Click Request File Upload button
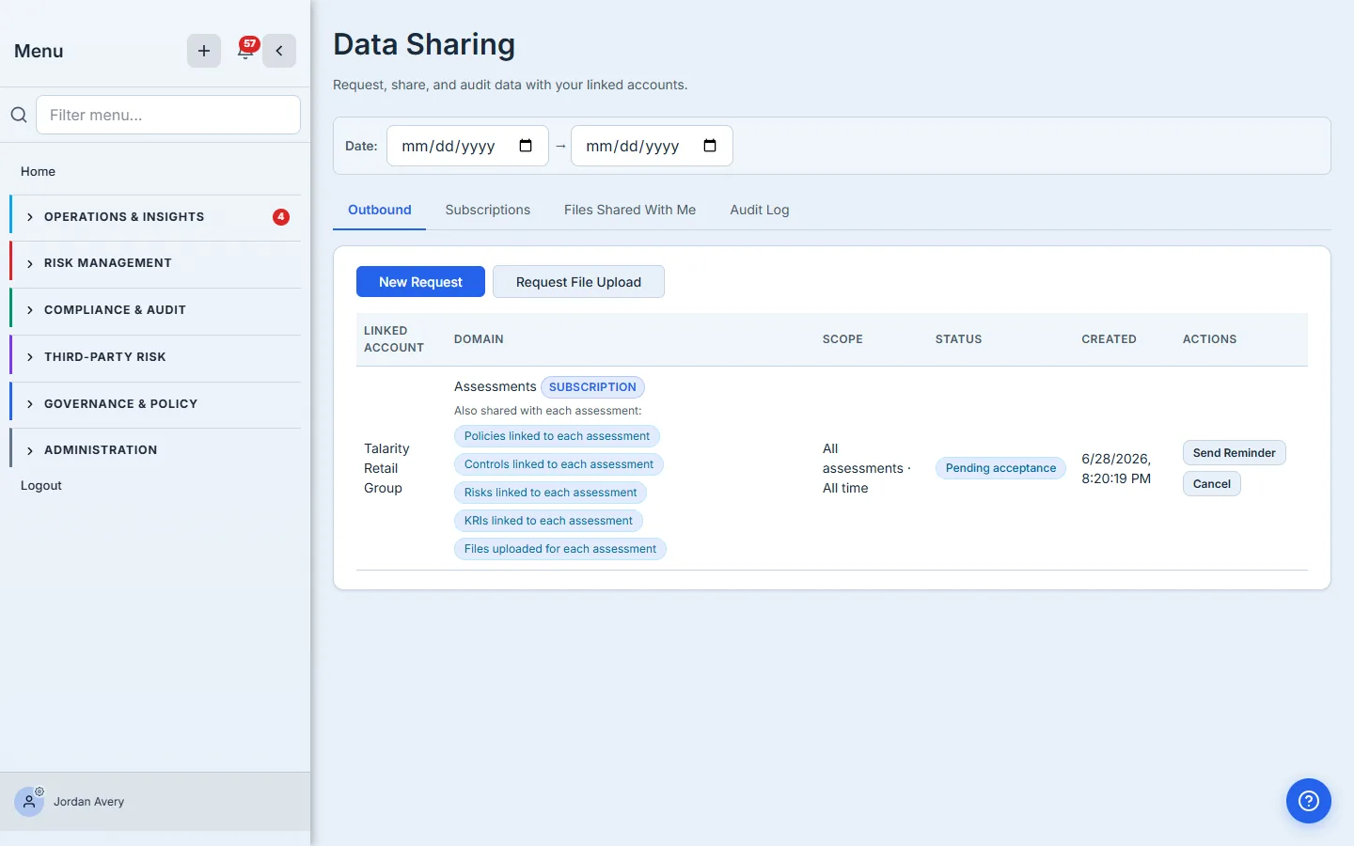 [x=578, y=282]
